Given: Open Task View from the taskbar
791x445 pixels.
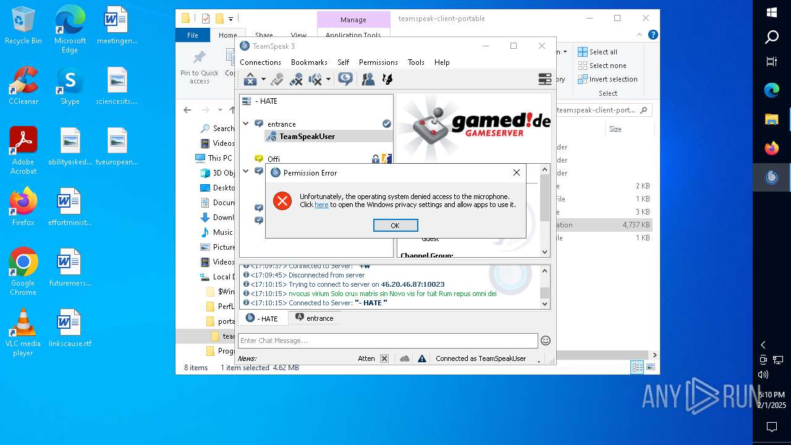Looking at the screenshot, I should coord(772,61).
